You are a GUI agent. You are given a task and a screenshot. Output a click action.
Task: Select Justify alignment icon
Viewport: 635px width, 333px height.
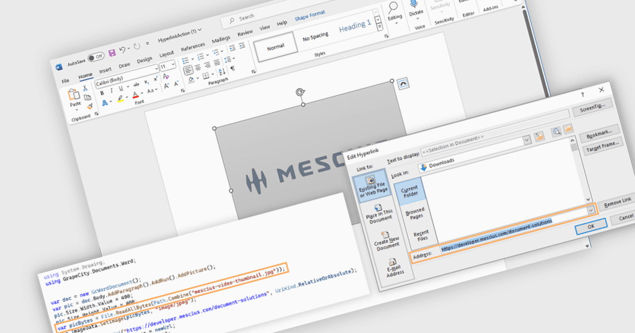(x=217, y=62)
